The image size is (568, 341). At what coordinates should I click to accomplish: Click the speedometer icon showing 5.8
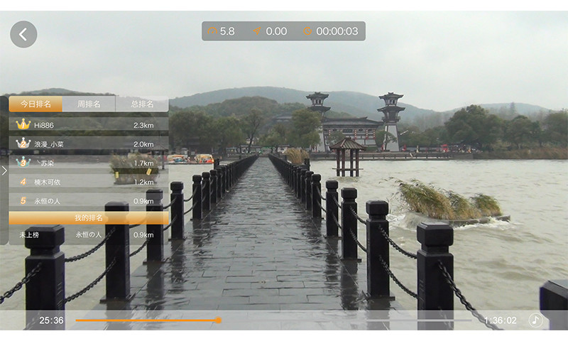pos(212,31)
